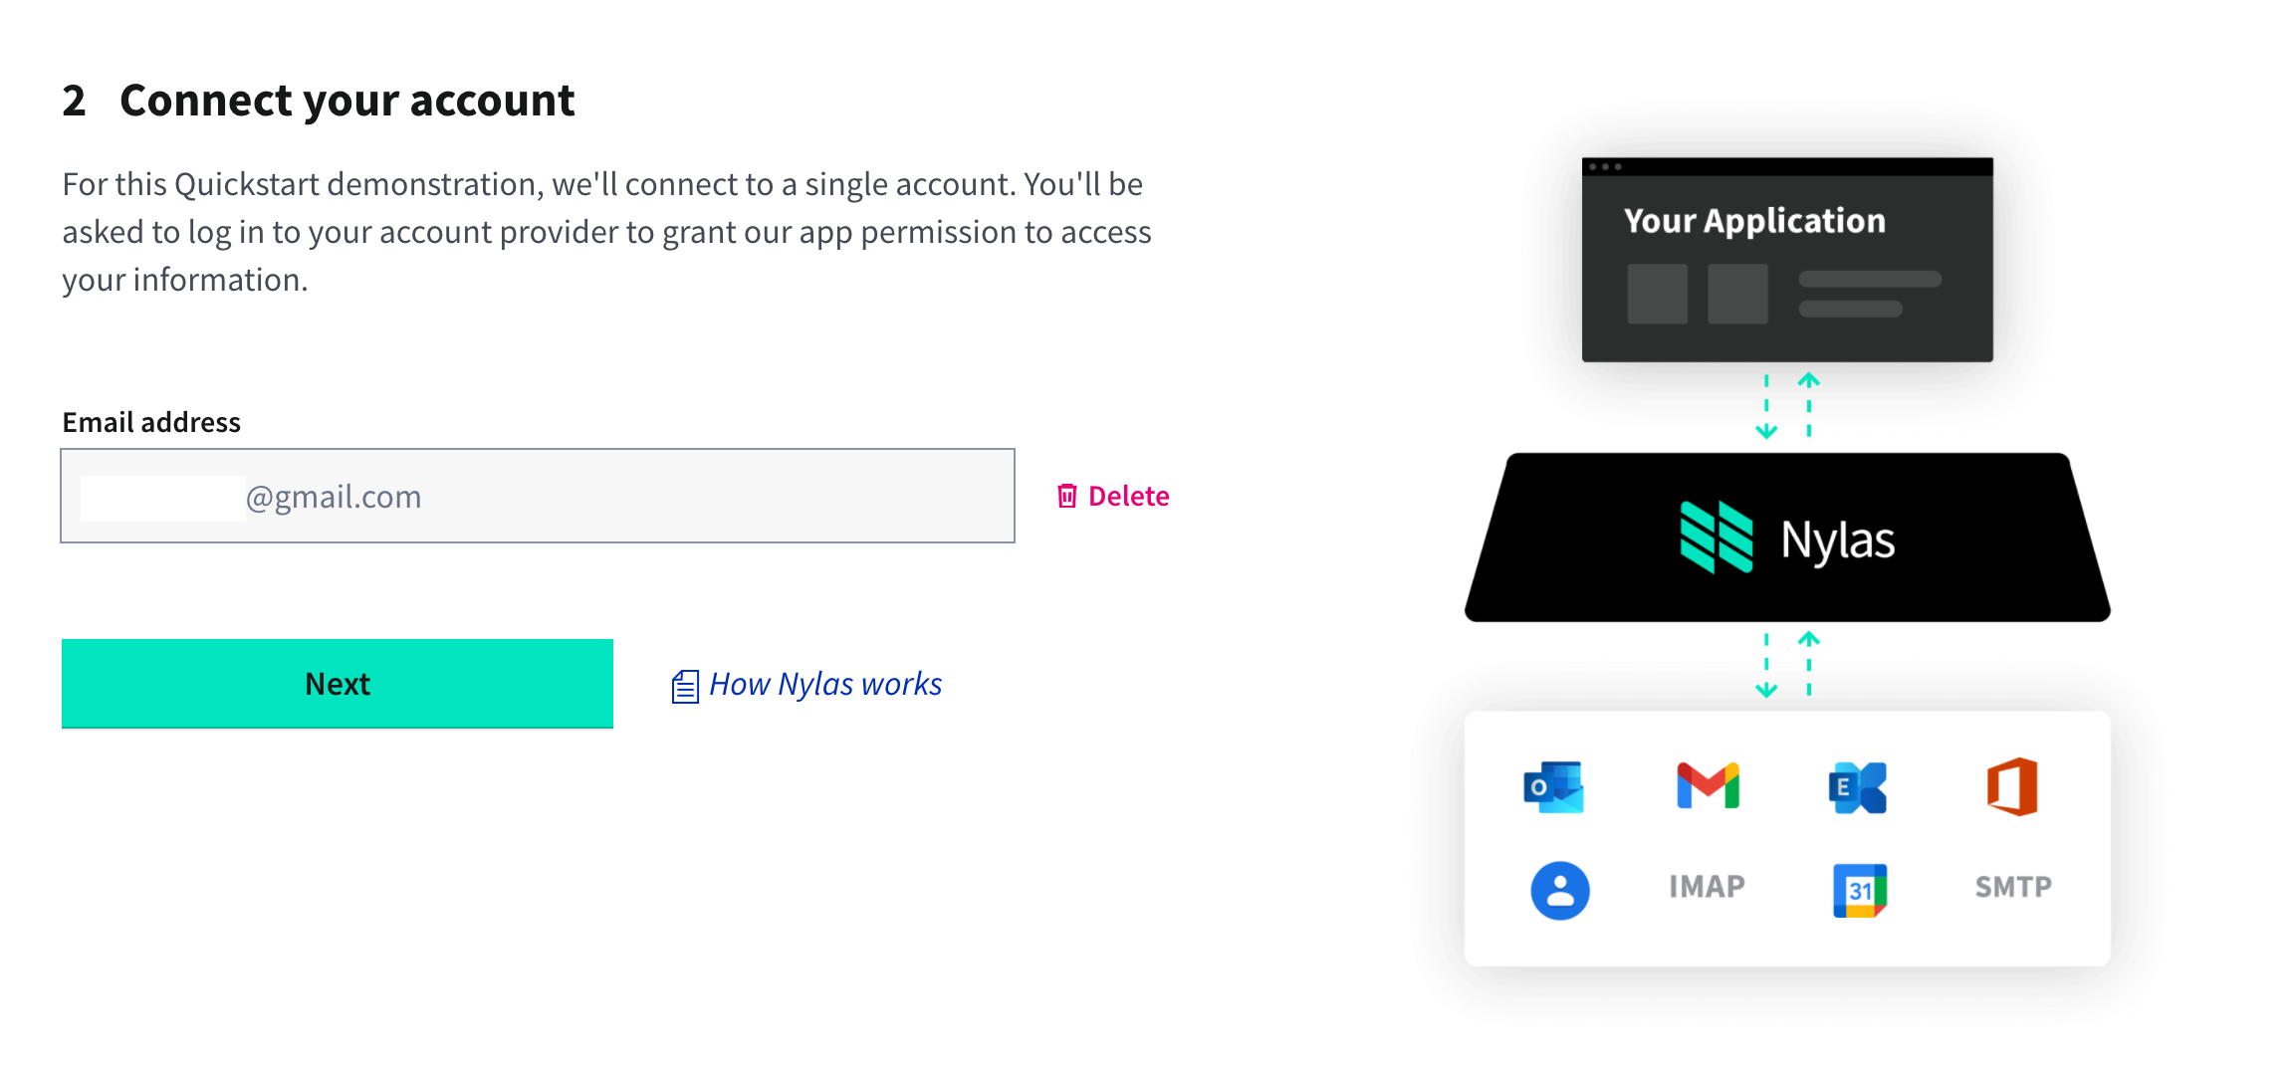
Task: Click the Connect your account heading
Action: pos(347,99)
